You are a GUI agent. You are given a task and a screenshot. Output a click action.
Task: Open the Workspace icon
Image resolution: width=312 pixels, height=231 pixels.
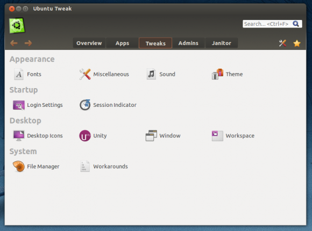[x=217, y=136]
